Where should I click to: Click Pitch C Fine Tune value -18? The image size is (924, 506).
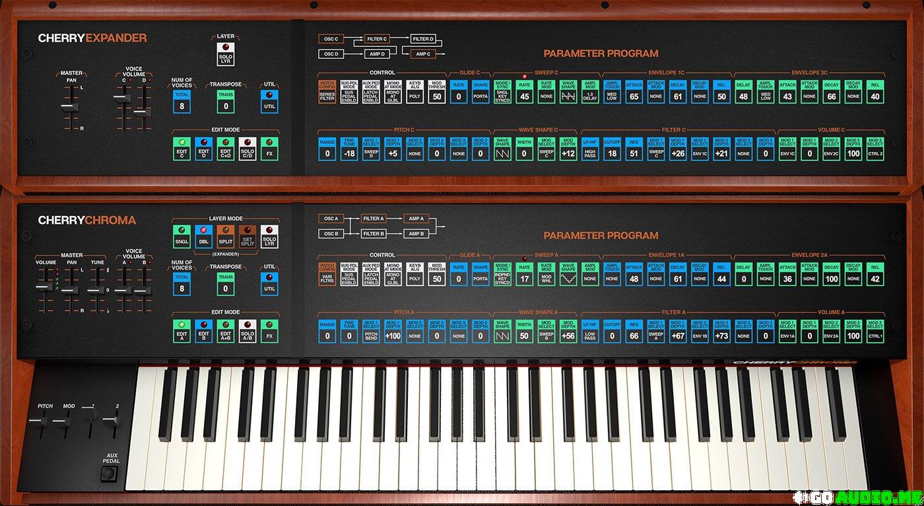350,149
